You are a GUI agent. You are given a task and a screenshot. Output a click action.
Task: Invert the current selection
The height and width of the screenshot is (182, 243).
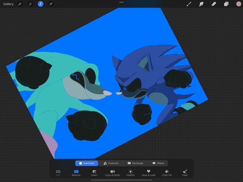94,173
